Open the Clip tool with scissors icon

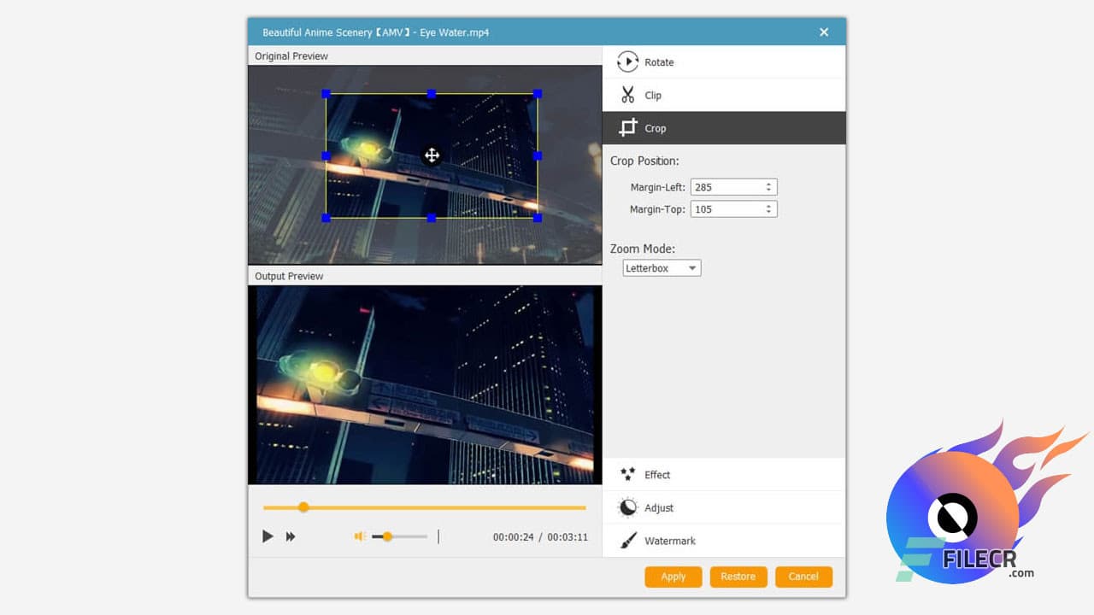628,95
